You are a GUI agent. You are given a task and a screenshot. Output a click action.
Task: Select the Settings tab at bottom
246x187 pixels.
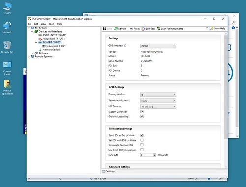coord(108,171)
